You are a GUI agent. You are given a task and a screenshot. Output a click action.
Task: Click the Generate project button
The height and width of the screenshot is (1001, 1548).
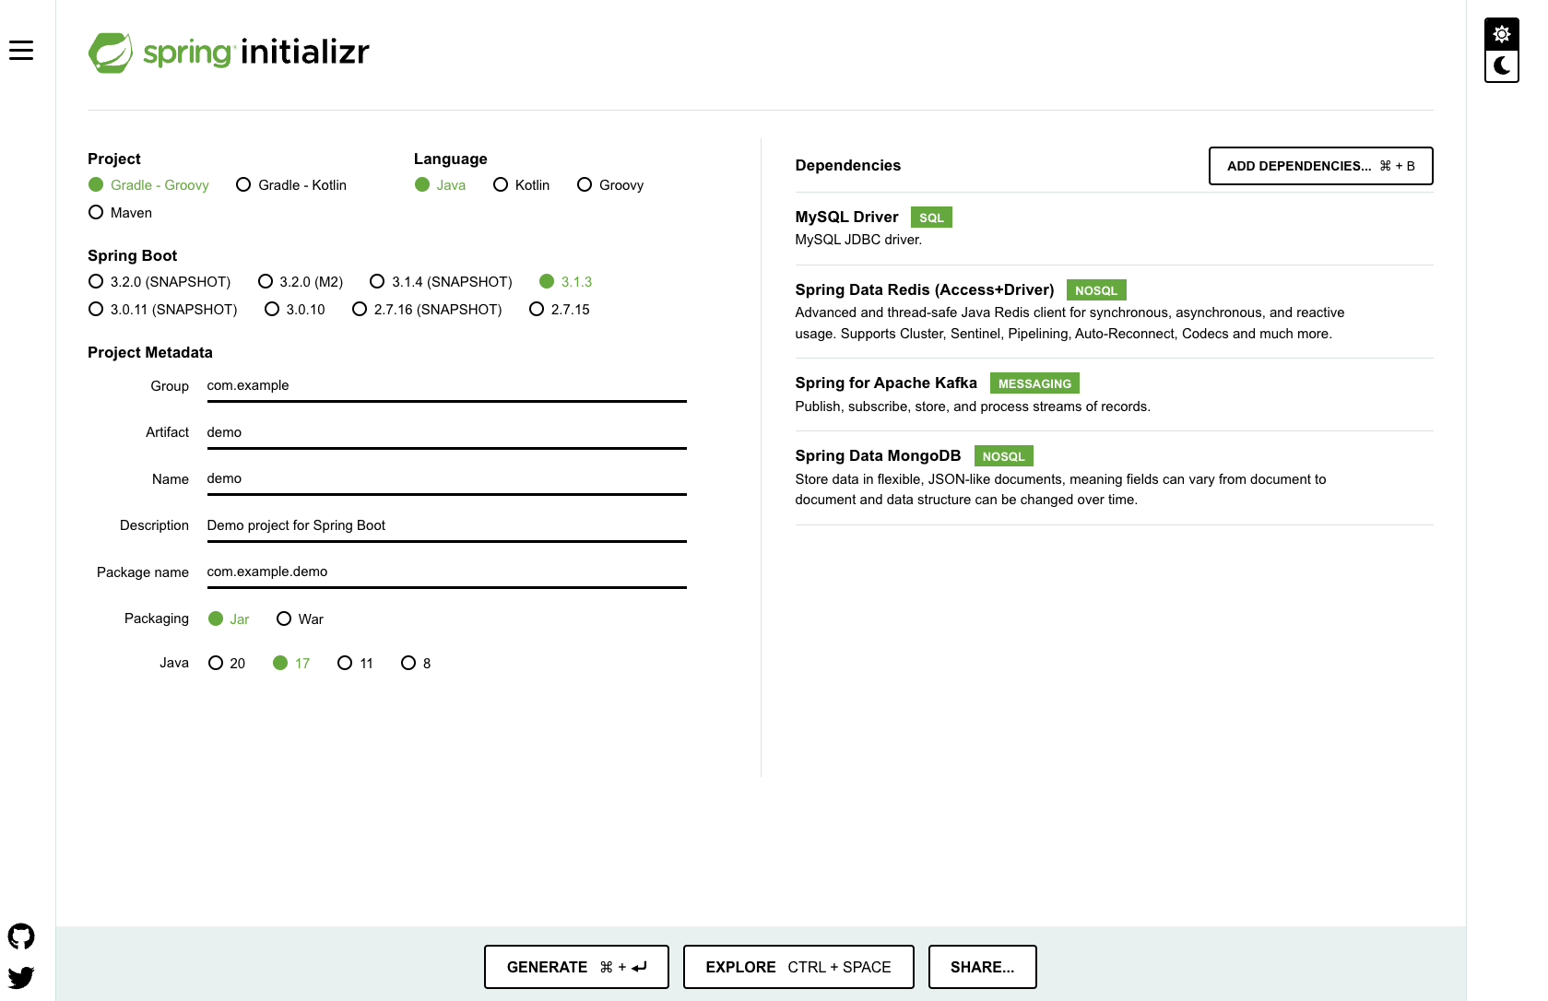576,967
